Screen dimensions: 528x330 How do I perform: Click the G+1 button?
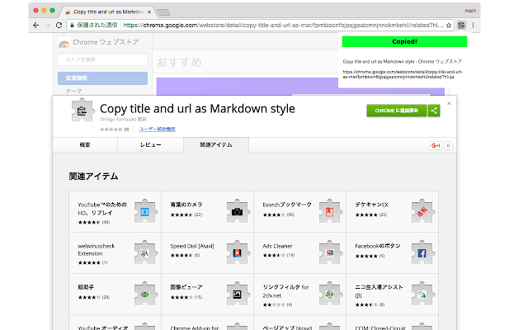436,146
